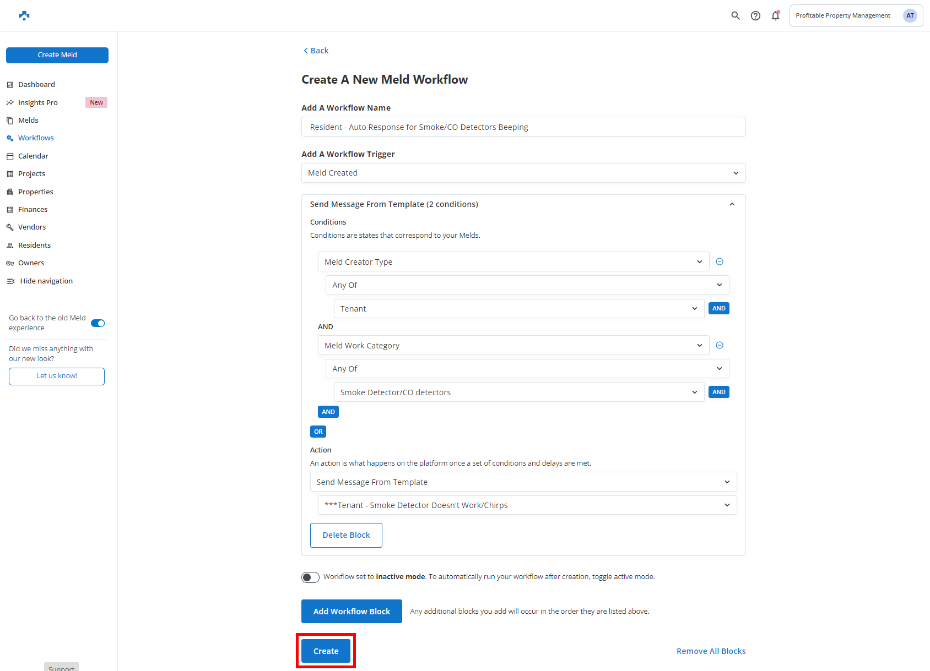Click the Add Workflow Block button
Image resolution: width=930 pixels, height=671 pixels.
click(x=352, y=612)
